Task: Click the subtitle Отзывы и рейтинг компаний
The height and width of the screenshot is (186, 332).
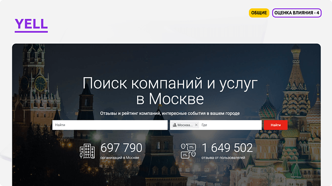Action: click(x=130, y=113)
